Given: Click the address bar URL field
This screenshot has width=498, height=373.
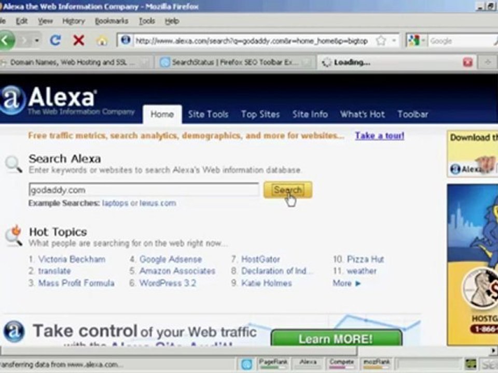Looking at the screenshot, I should coord(252,41).
